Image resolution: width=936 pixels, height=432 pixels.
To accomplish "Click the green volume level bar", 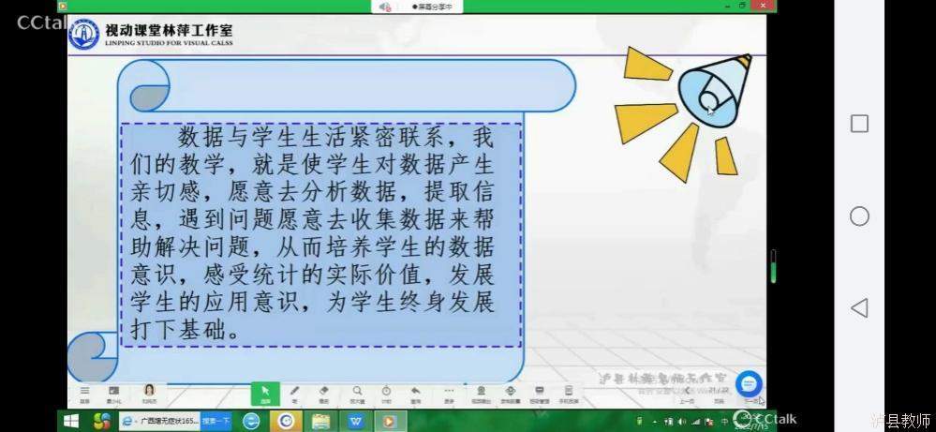I will click(774, 266).
